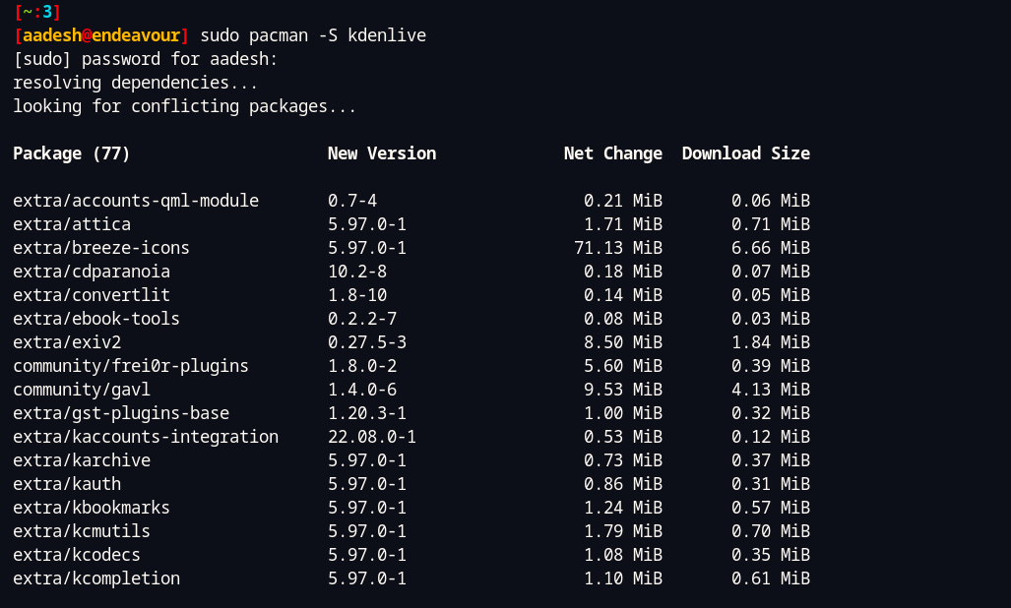Click the 'resolving dependencies...' output line
The height and width of the screenshot is (608, 1011).
(x=136, y=83)
